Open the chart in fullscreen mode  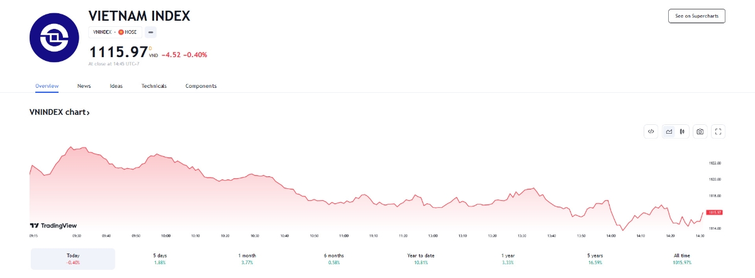pyautogui.click(x=719, y=131)
